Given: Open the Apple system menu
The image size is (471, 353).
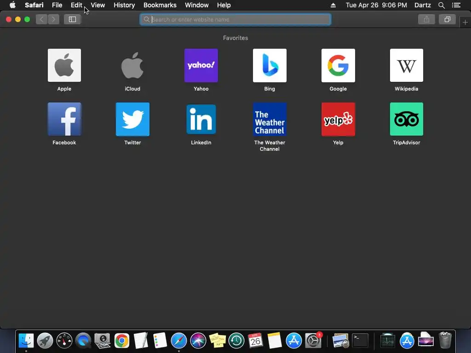Looking at the screenshot, I should click(12, 5).
